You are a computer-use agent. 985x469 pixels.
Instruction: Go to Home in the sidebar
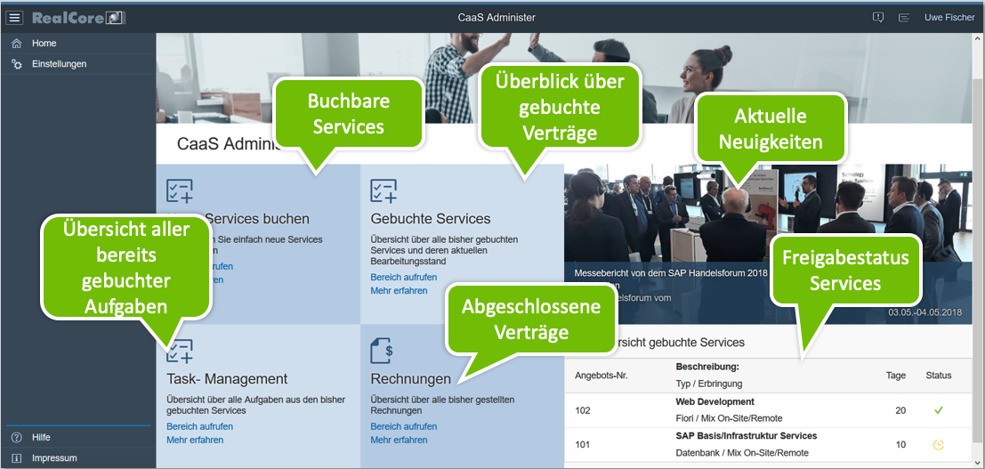coord(44,44)
